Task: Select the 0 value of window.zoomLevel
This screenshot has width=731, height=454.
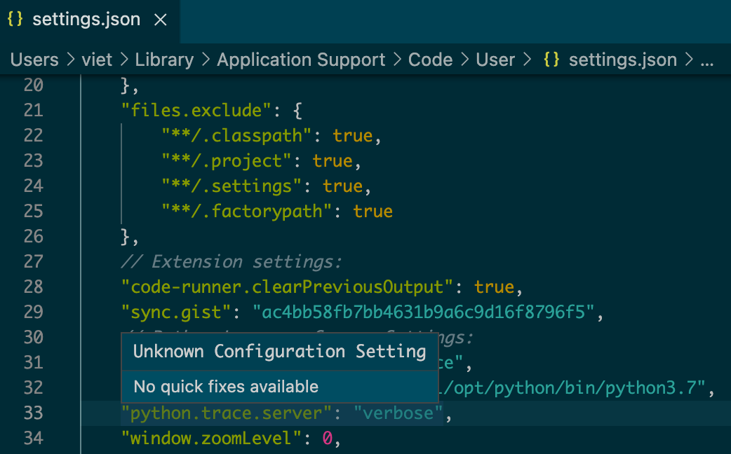Action: 327,439
